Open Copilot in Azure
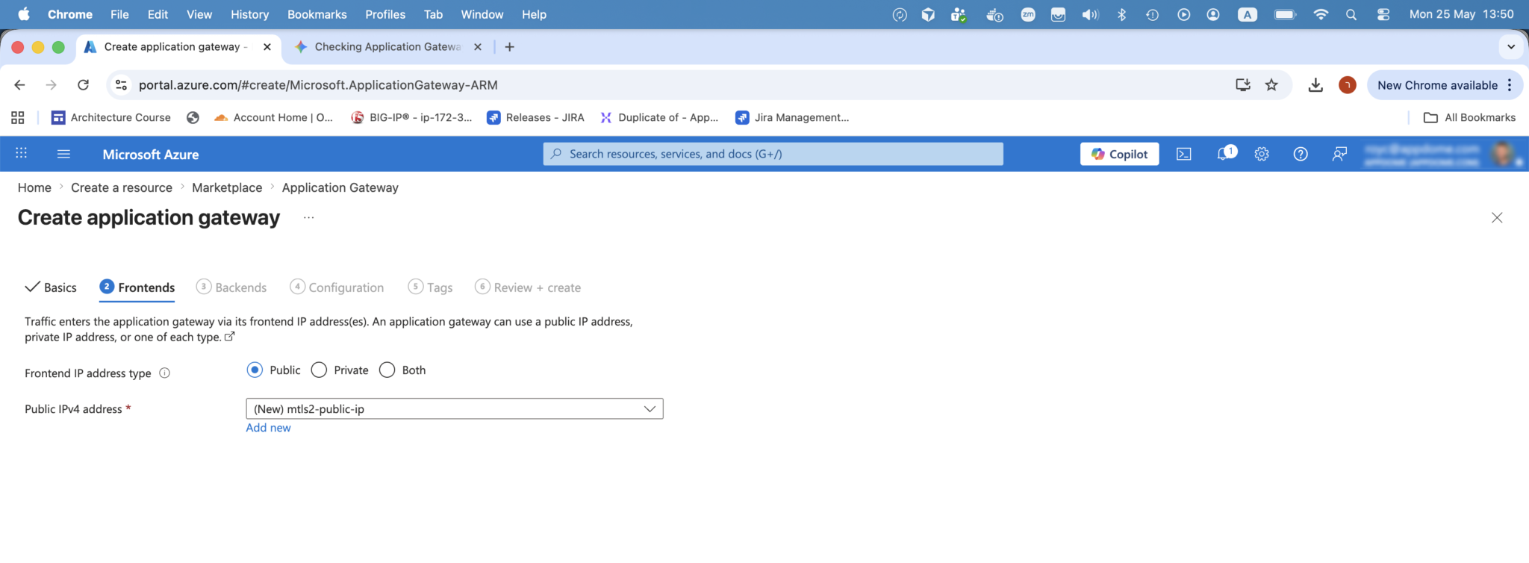The width and height of the screenshot is (1529, 563). 1119,154
